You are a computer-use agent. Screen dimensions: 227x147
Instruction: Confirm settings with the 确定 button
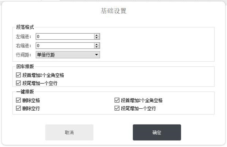click(157, 132)
